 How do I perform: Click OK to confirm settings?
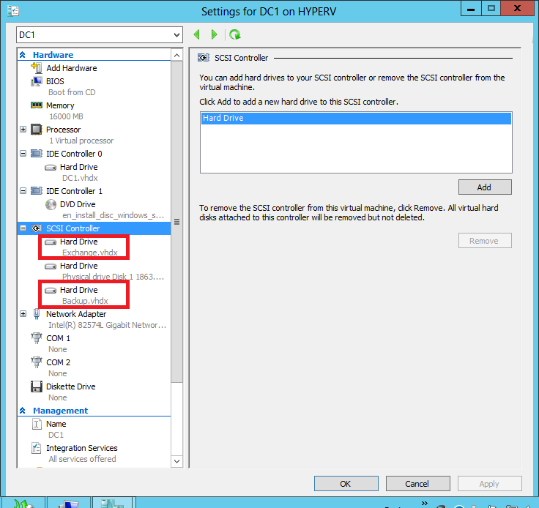pyautogui.click(x=346, y=484)
